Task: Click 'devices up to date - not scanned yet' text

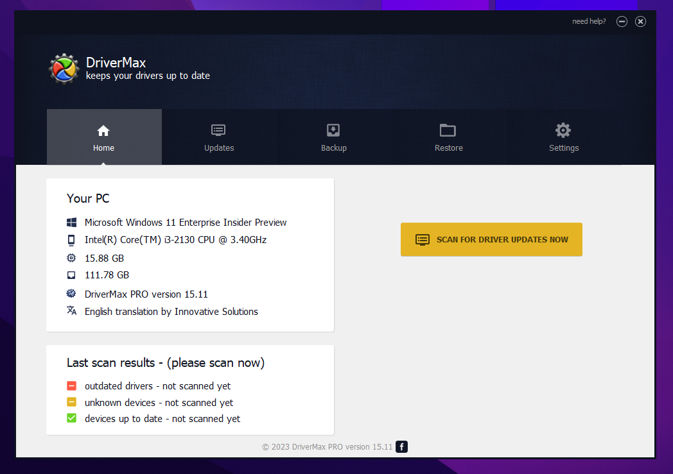Action: tap(162, 419)
